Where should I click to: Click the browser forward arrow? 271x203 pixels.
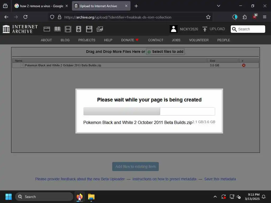tap(16, 17)
